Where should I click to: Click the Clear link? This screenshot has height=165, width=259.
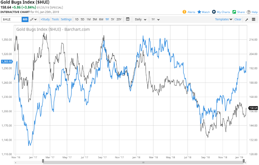pyautogui.click(x=238, y=19)
